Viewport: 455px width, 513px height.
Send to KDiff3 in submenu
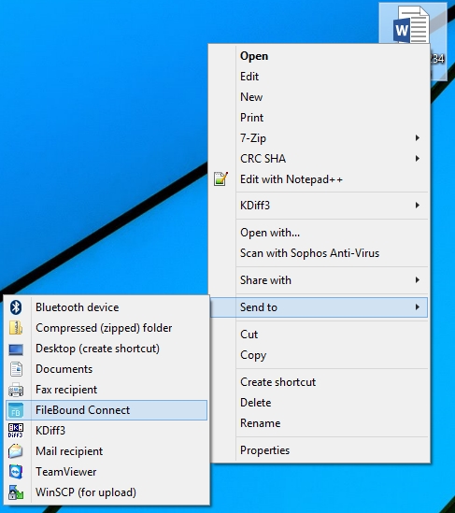pyautogui.click(x=107, y=431)
